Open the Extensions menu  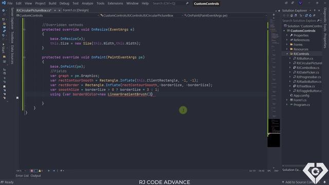click(115, 4)
